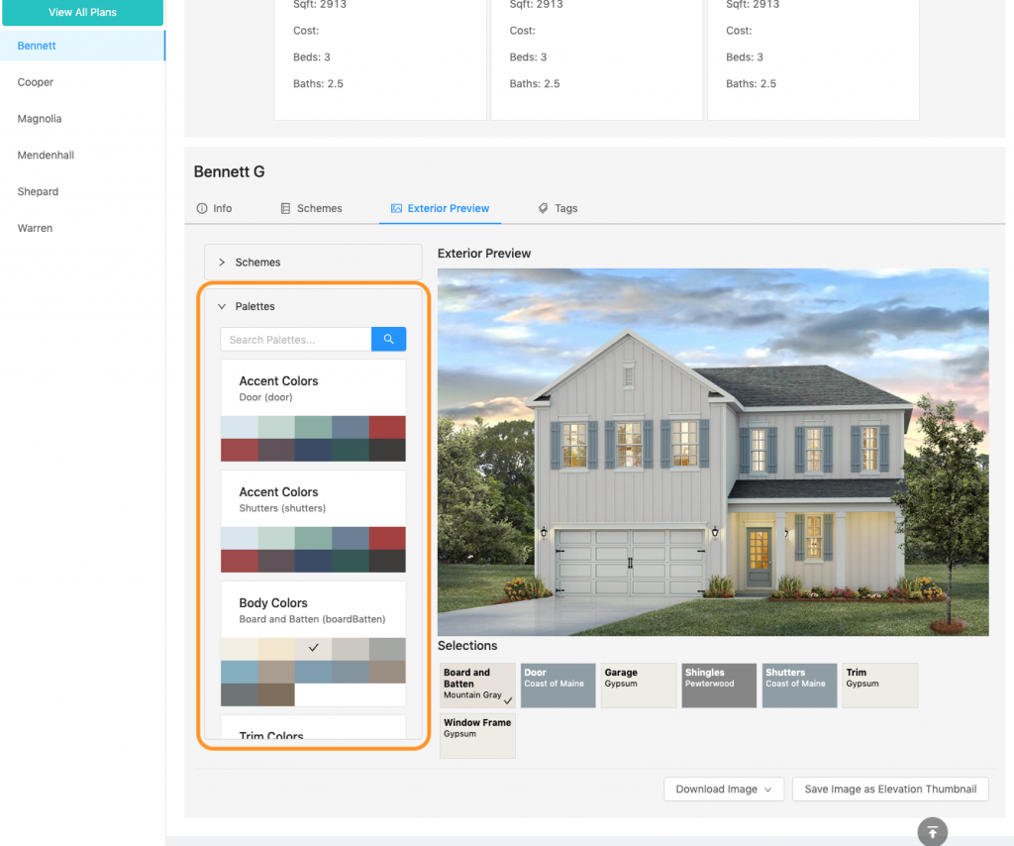
Task: Collapse the Palettes panel chevron
Action: pyautogui.click(x=222, y=307)
